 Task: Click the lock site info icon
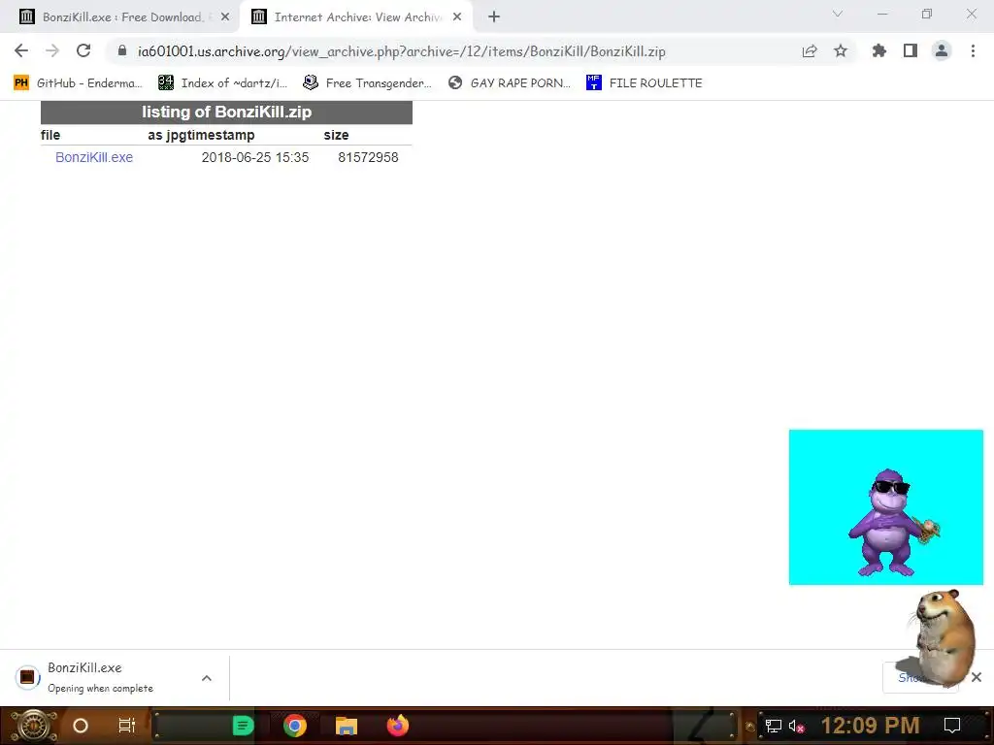(x=122, y=50)
